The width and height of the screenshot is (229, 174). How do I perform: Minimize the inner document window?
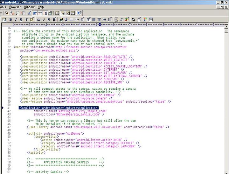click(218, 7)
